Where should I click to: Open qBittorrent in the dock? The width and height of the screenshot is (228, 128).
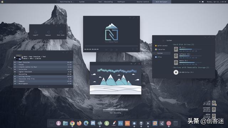(x=100, y=123)
